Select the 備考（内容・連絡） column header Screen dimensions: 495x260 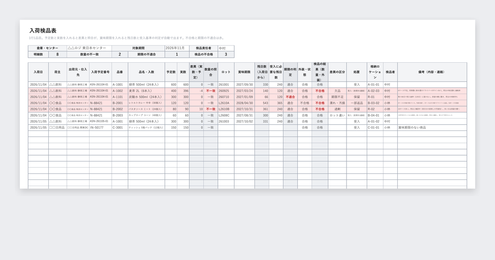[432, 72]
